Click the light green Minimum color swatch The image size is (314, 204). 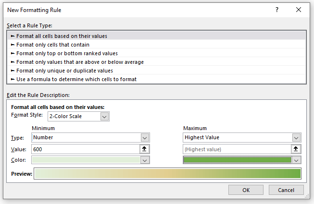(x=86, y=160)
